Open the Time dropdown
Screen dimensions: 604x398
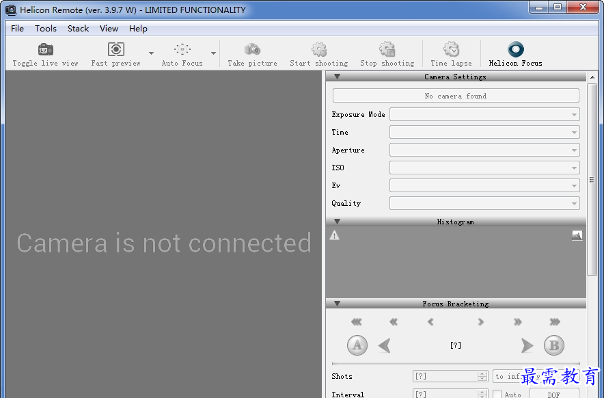coord(484,132)
